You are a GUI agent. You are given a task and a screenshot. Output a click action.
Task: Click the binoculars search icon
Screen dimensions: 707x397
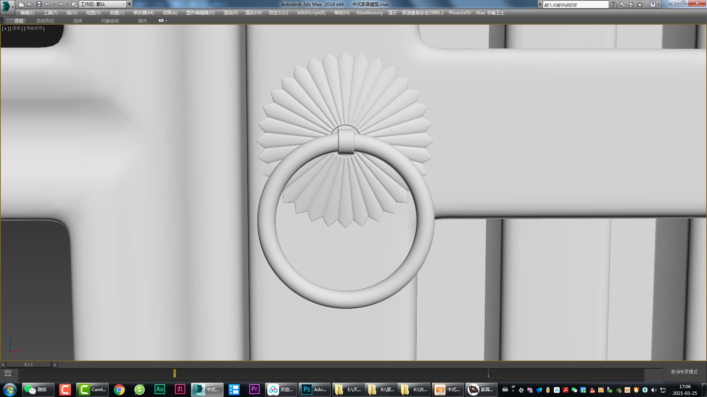click(x=613, y=4)
